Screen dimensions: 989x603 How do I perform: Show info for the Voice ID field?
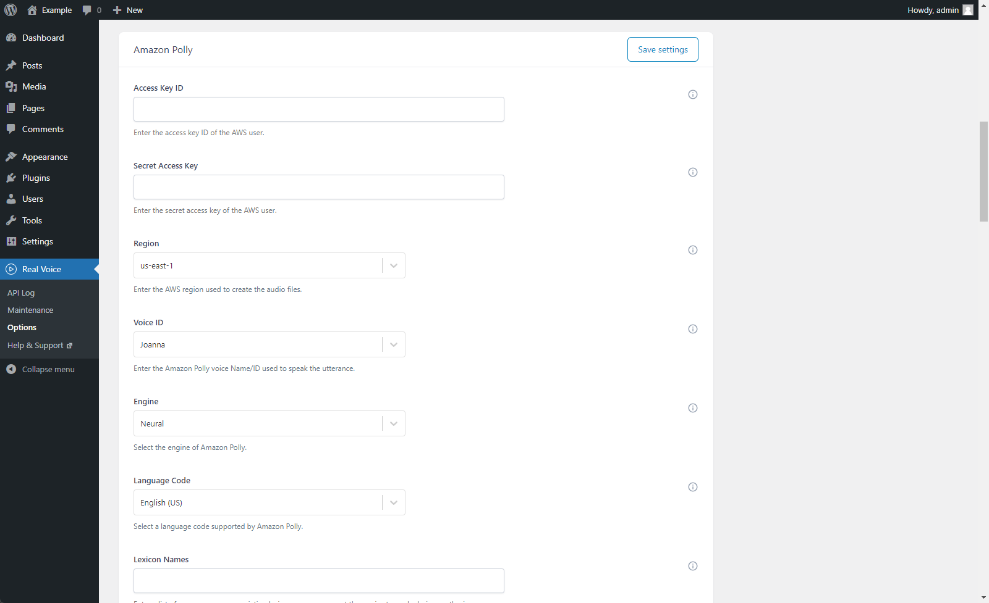pyautogui.click(x=693, y=329)
